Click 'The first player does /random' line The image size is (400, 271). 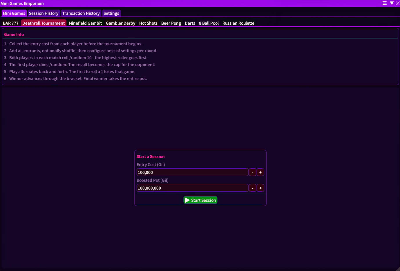coord(79,65)
